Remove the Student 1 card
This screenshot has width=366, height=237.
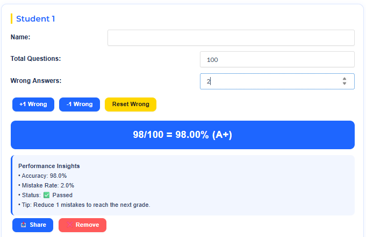point(82,225)
